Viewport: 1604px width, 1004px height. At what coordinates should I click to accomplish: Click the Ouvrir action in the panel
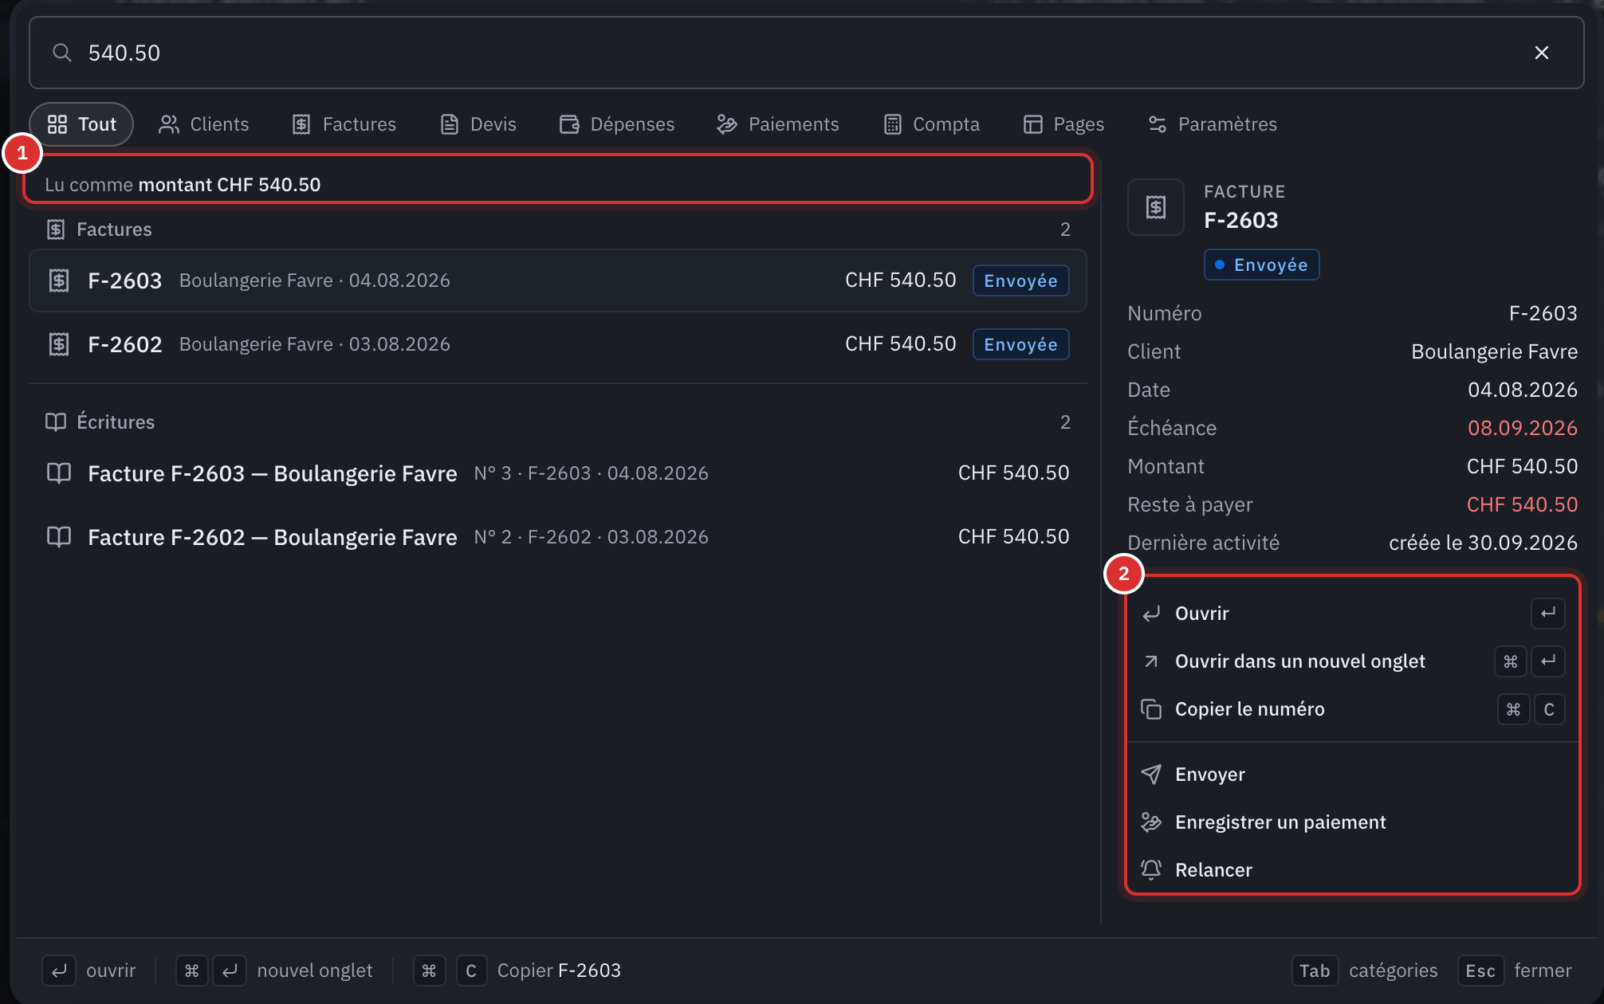[1352, 614]
